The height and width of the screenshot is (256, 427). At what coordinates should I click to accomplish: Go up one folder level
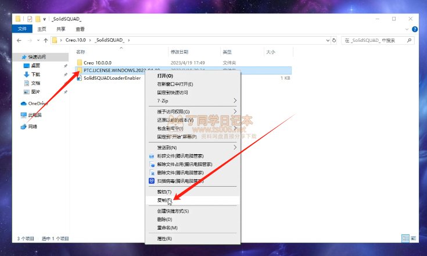46,40
